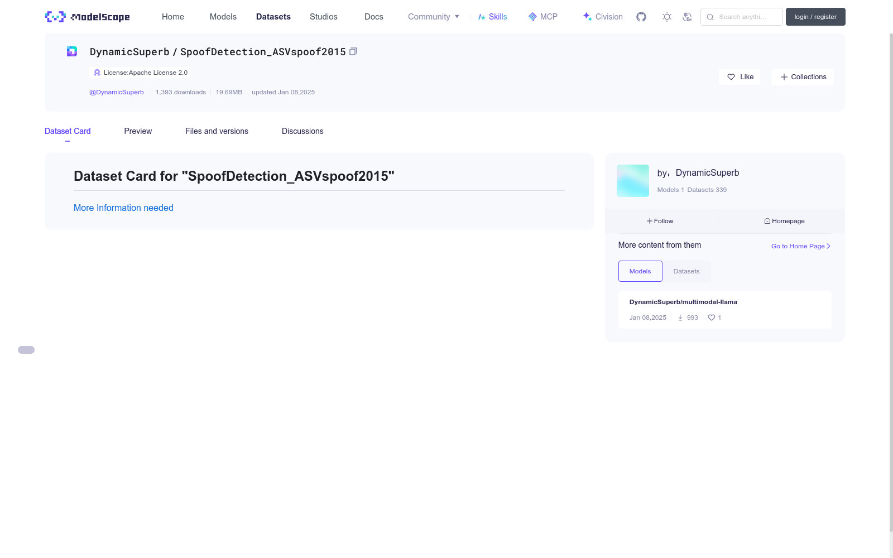893x558 pixels.
Task: Click the floating pill widget at left edge
Action: (x=26, y=350)
